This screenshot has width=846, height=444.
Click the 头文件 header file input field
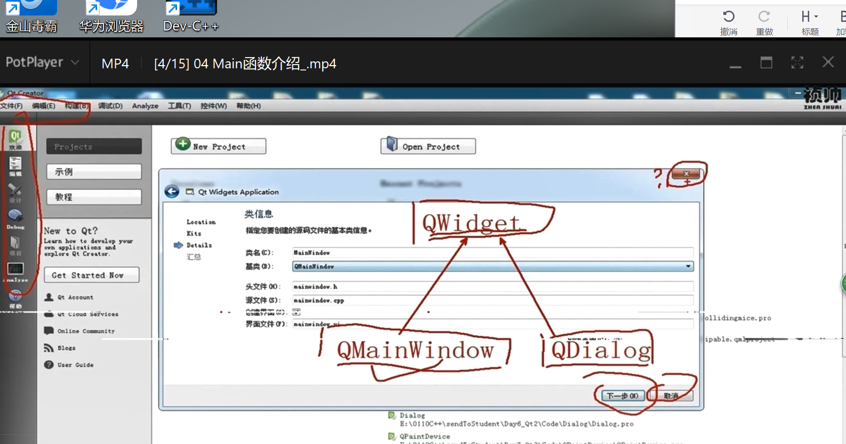coord(493,287)
